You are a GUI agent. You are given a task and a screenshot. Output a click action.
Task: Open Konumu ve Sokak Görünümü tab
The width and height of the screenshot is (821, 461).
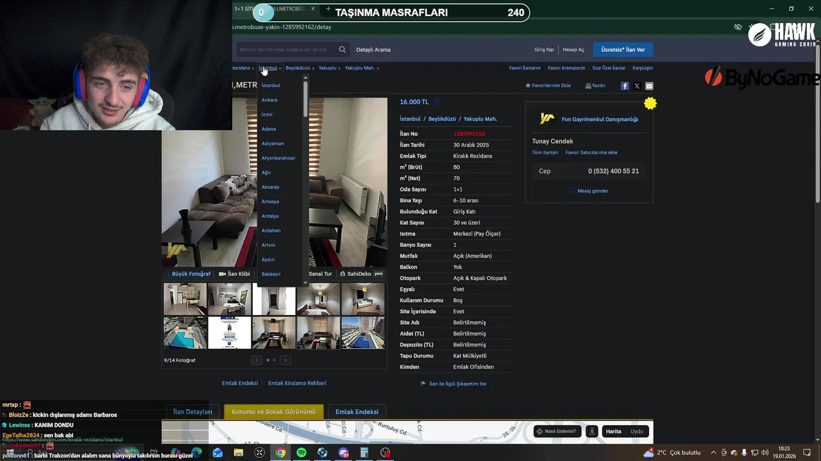point(274,412)
